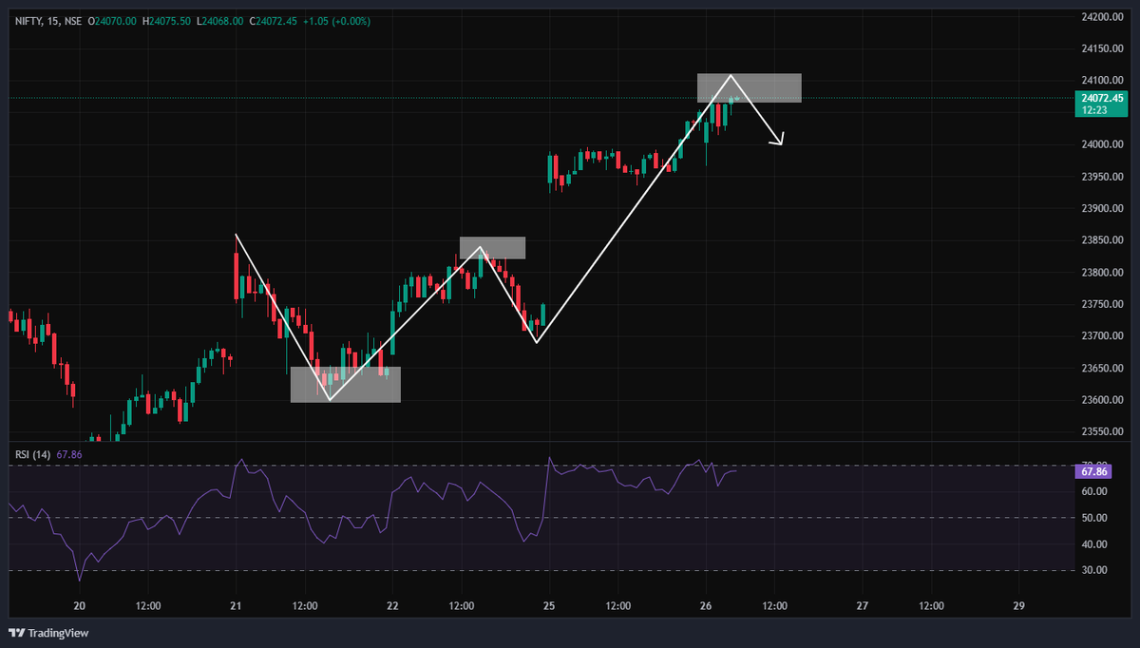Image resolution: width=1140 pixels, height=648 pixels.
Task: Click the purple 67.86 RSI axis badge
Action: click(1094, 471)
